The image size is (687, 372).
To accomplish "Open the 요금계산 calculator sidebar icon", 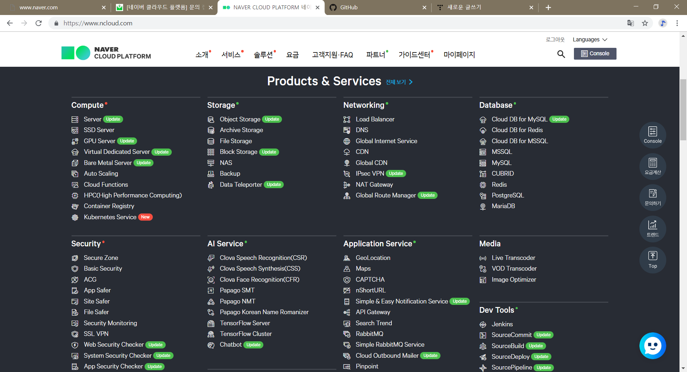I will (x=653, y=166).
